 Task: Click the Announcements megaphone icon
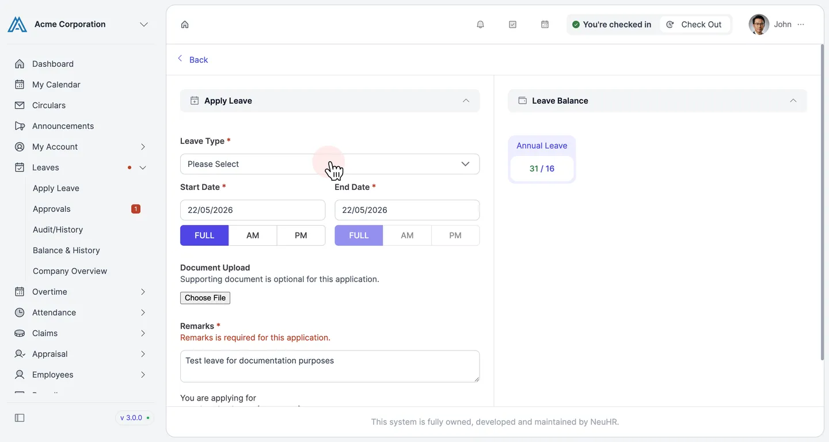click(x=20, y=126)
